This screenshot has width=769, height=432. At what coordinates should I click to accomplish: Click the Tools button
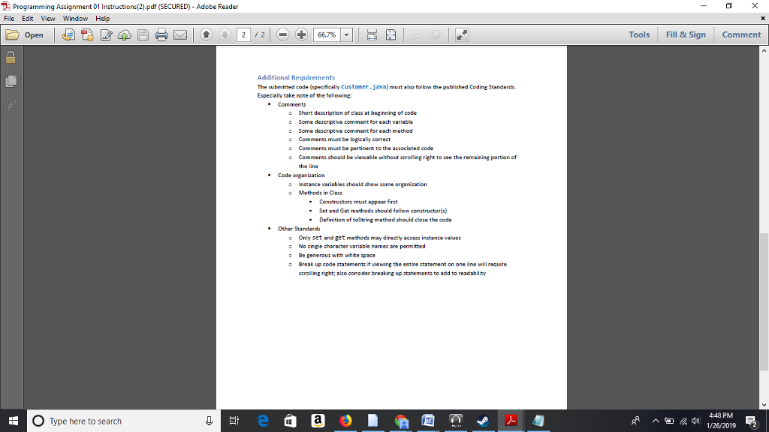click(639, 34)
